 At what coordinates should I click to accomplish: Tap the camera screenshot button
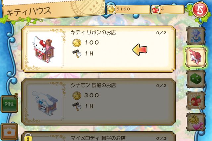[9, 132]
